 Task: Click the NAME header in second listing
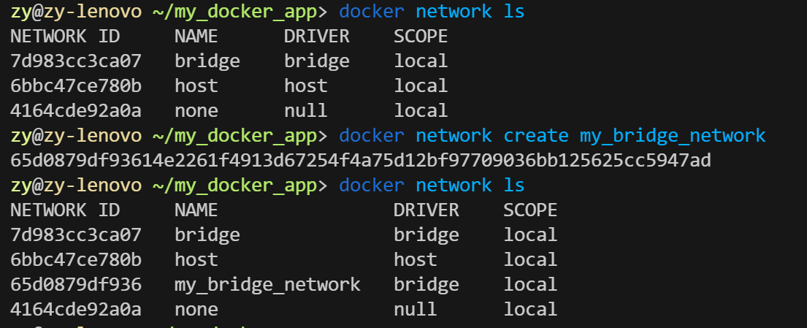pos(196,210)
